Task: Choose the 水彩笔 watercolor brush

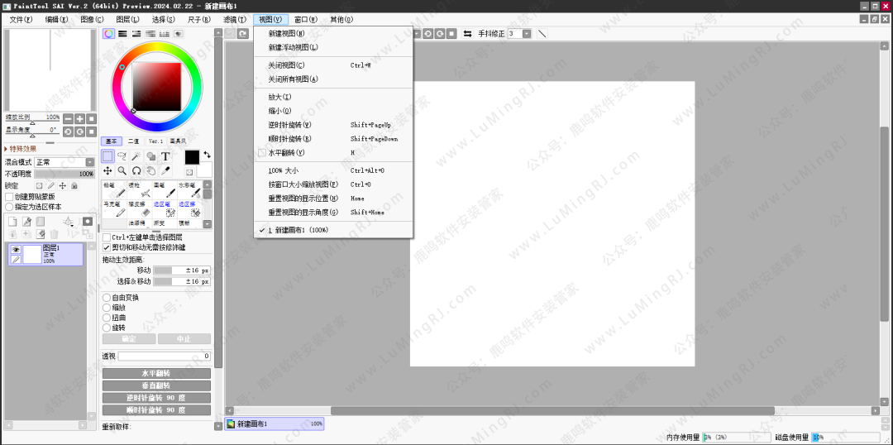Action: click(x=189, y=190)
